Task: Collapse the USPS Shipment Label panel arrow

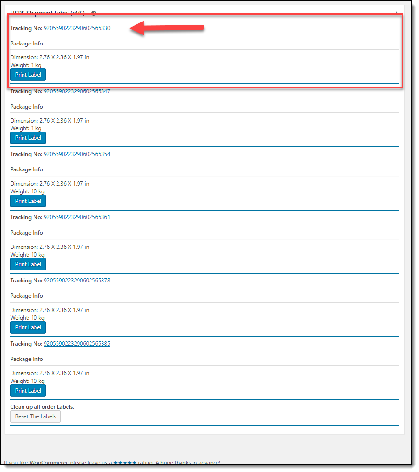Action: coord(396,13)
